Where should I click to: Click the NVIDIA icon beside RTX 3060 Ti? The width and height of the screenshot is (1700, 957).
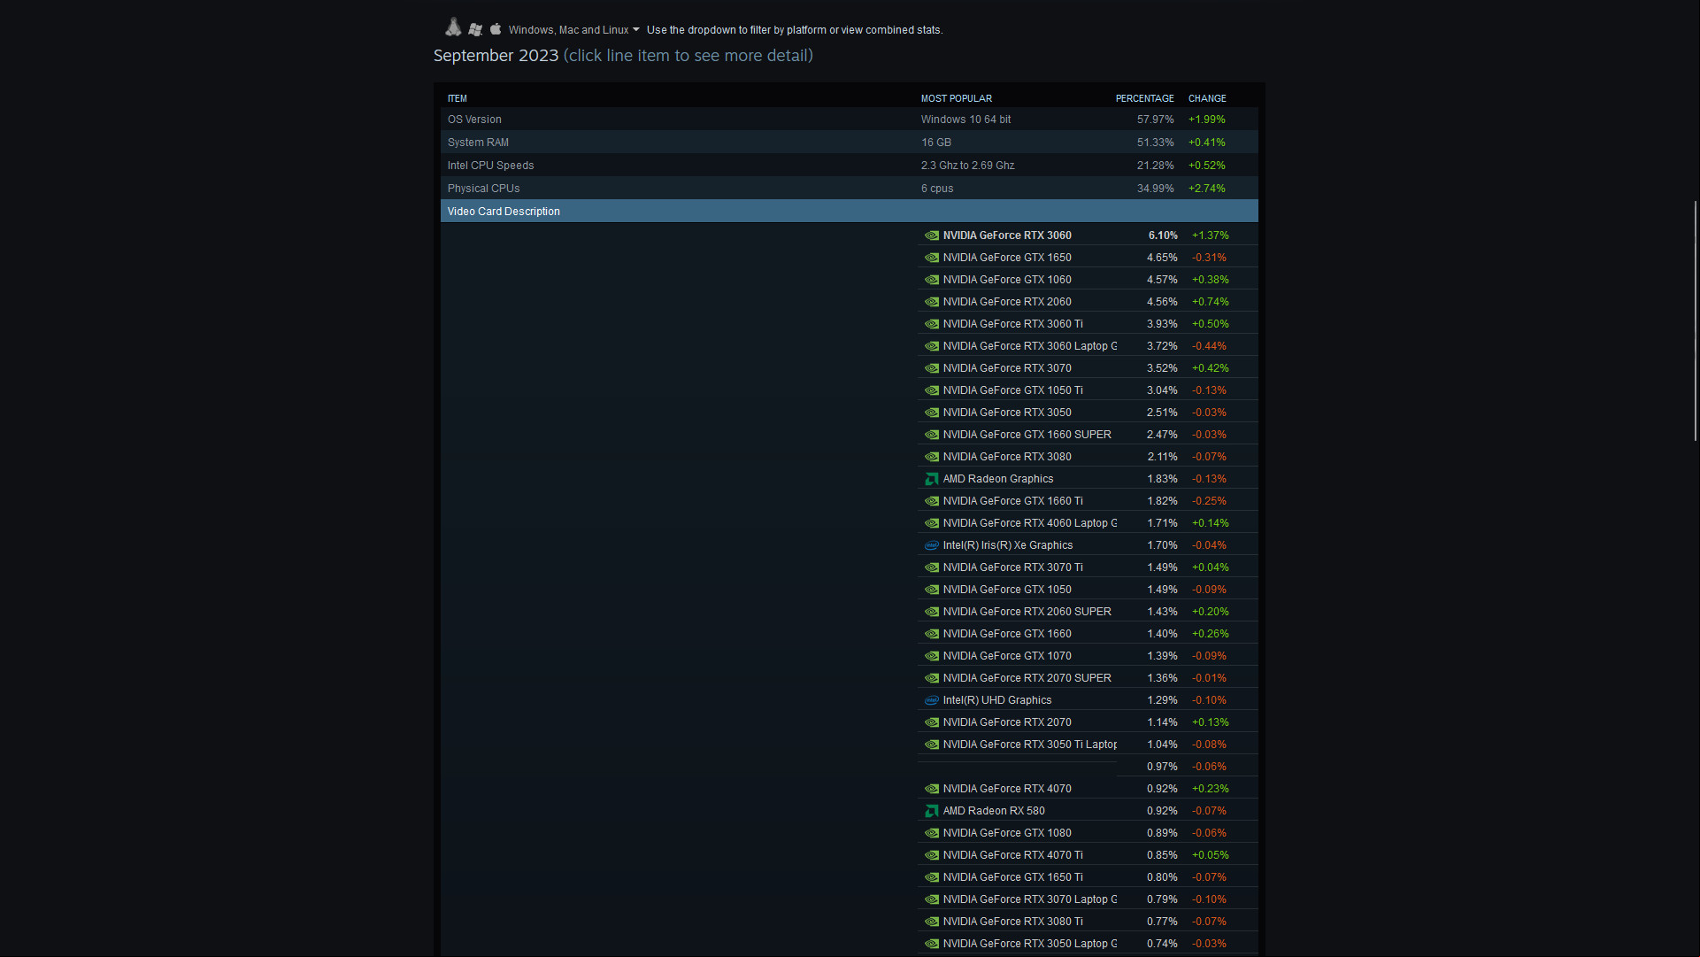(x=931, y=324)
